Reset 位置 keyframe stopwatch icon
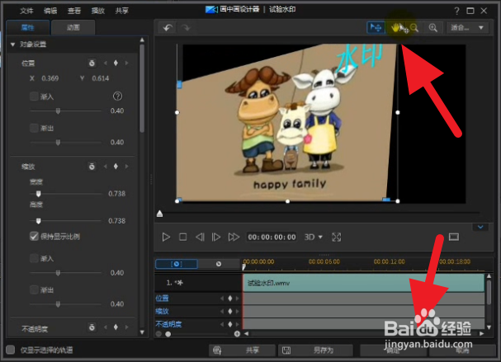 pyautogui.click(x=92, y=63)
